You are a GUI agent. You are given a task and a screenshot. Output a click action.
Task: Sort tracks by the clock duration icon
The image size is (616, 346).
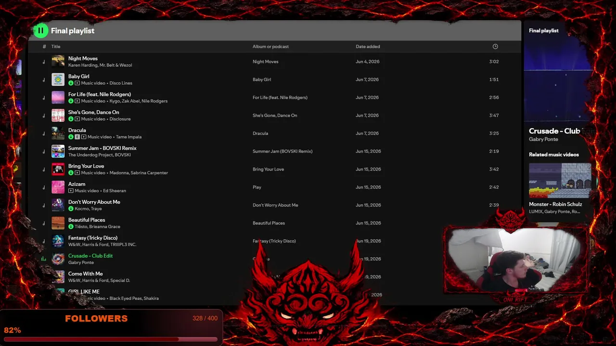click(495, 47)
